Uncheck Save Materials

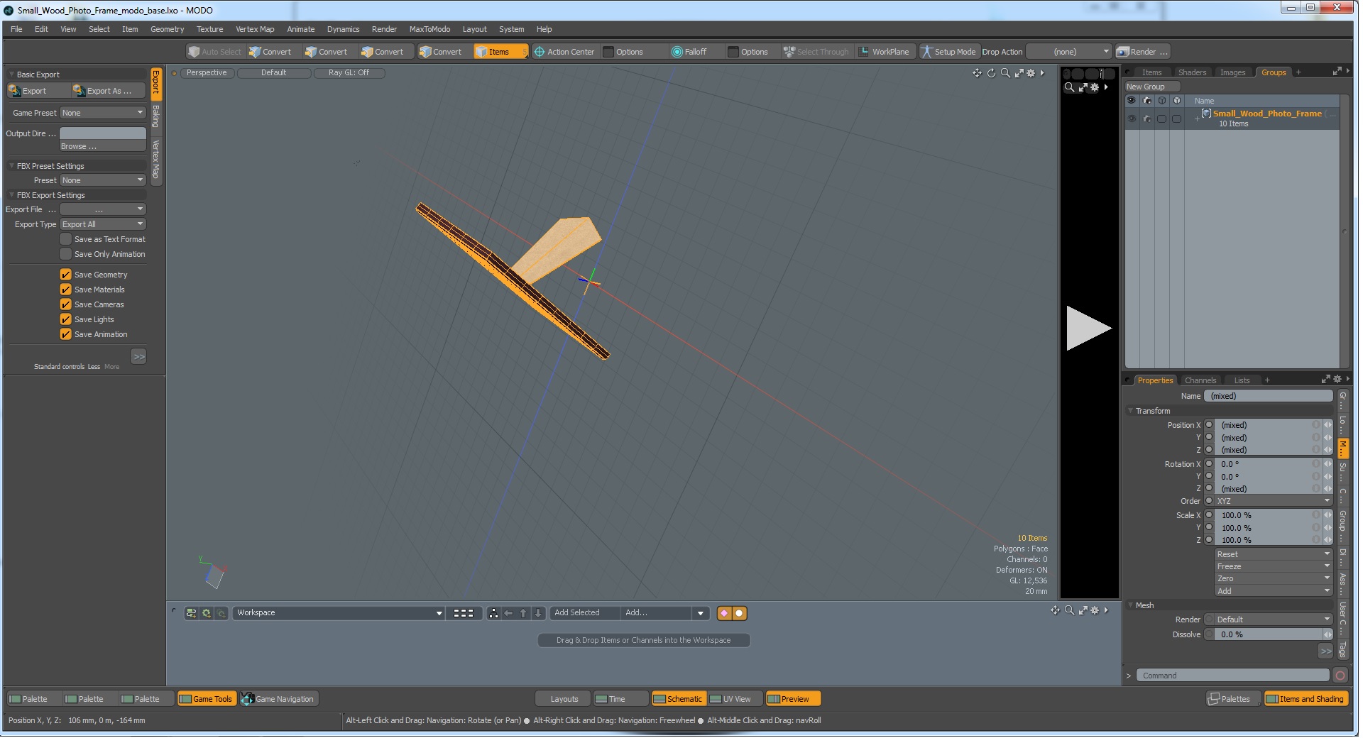coord(66,290)
